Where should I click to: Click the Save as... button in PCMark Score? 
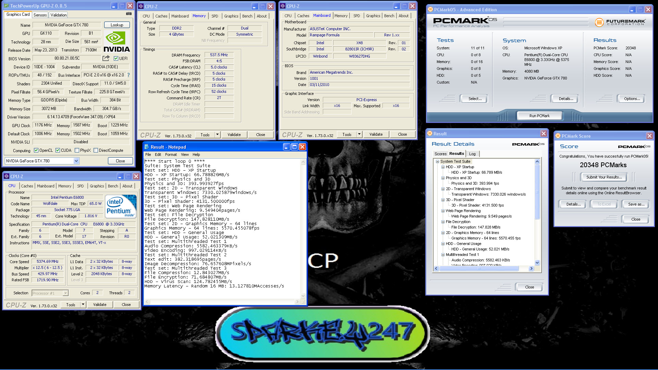point(636,204)
